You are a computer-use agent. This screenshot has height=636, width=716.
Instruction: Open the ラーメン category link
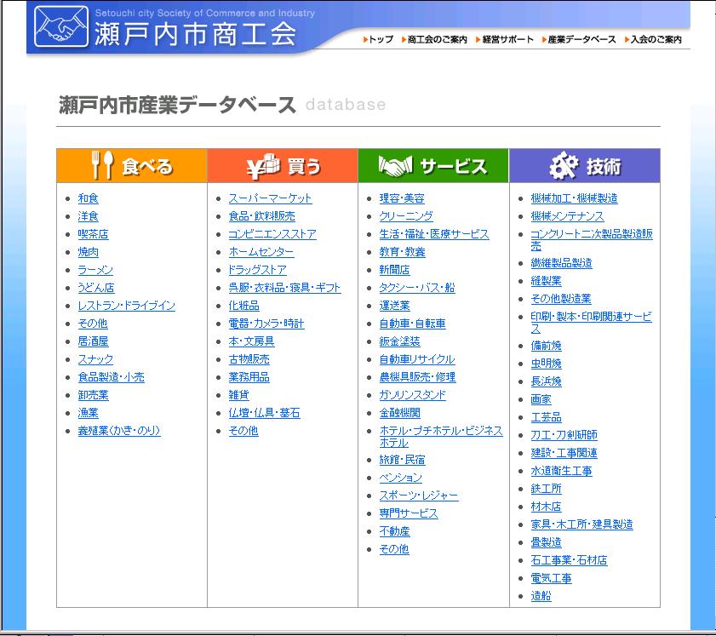tap(95, 270)
